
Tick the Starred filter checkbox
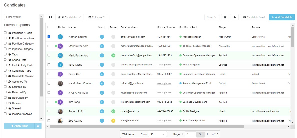tap(5, 108)
